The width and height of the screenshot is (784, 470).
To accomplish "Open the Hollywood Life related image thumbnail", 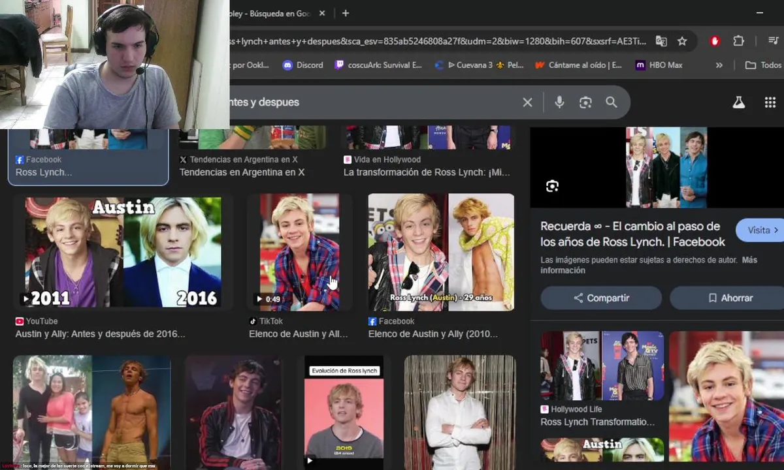I will [x=602, y=366].
